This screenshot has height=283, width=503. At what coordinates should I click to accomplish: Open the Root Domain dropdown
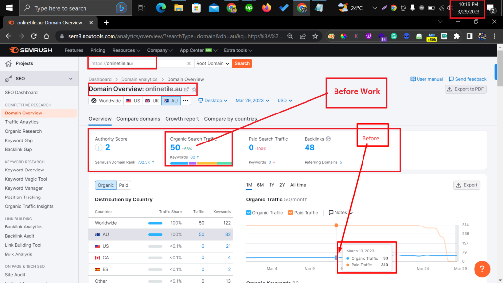click(213, 63)
